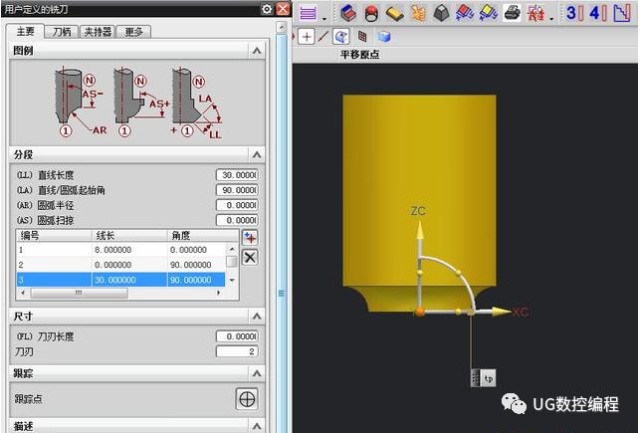
Task: Click the (LL) 直线长度 input field
Action: click(x=237, y=175)
